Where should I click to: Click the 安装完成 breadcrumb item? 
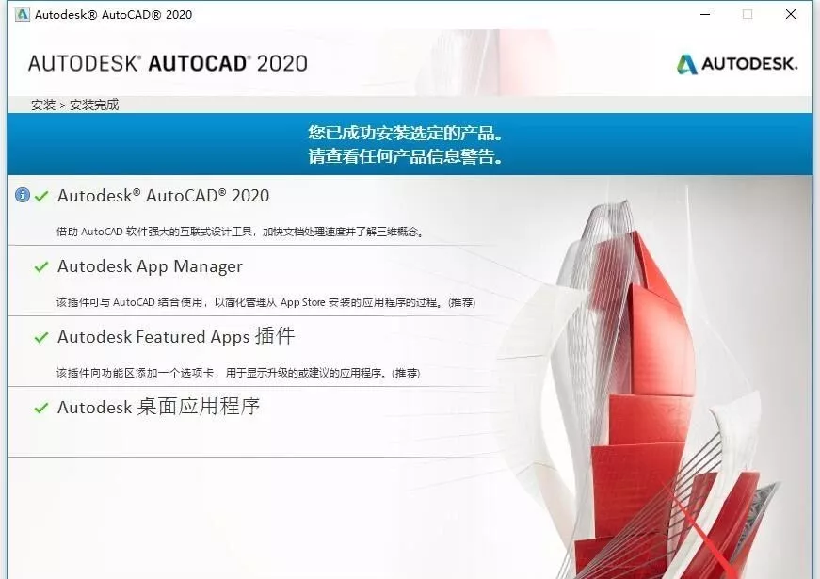click(x=94, y=105)
